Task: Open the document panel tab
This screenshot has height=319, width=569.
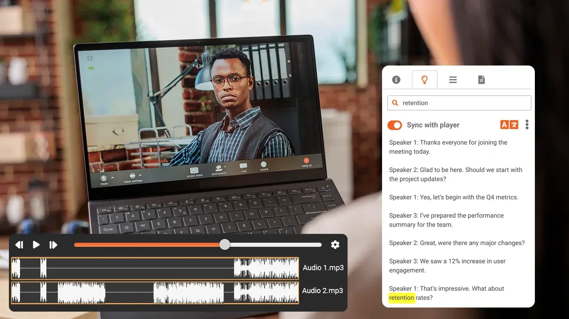Action: coord(481,79)
